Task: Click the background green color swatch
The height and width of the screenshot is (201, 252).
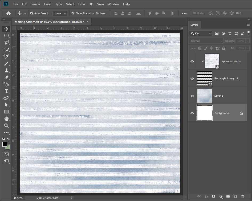Action: coord(8,147)
